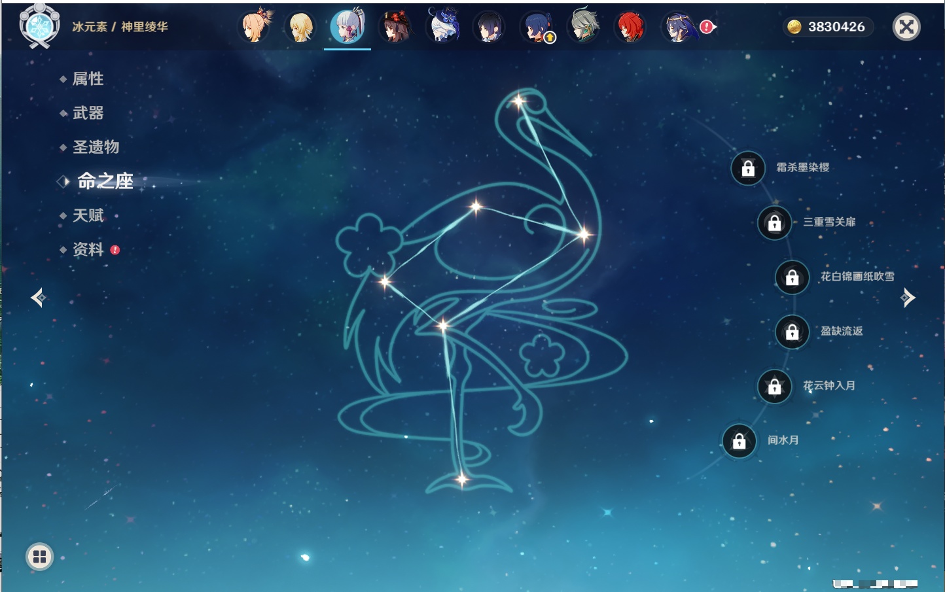The width and height of the screenshot is (945, 592).
Task: Click the star beside the plum blossom on the left
Action: [x=385, y=282]
